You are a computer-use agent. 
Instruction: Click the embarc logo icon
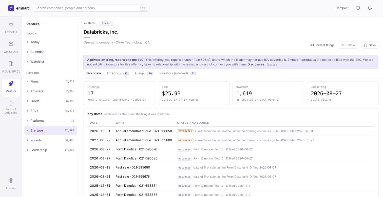click(x=11, y=8)
